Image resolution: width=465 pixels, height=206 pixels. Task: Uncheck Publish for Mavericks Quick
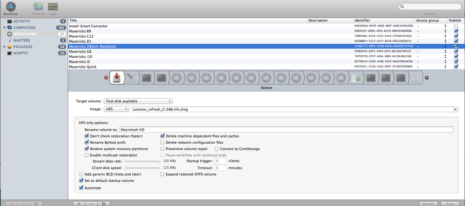[x=456, y=66]
